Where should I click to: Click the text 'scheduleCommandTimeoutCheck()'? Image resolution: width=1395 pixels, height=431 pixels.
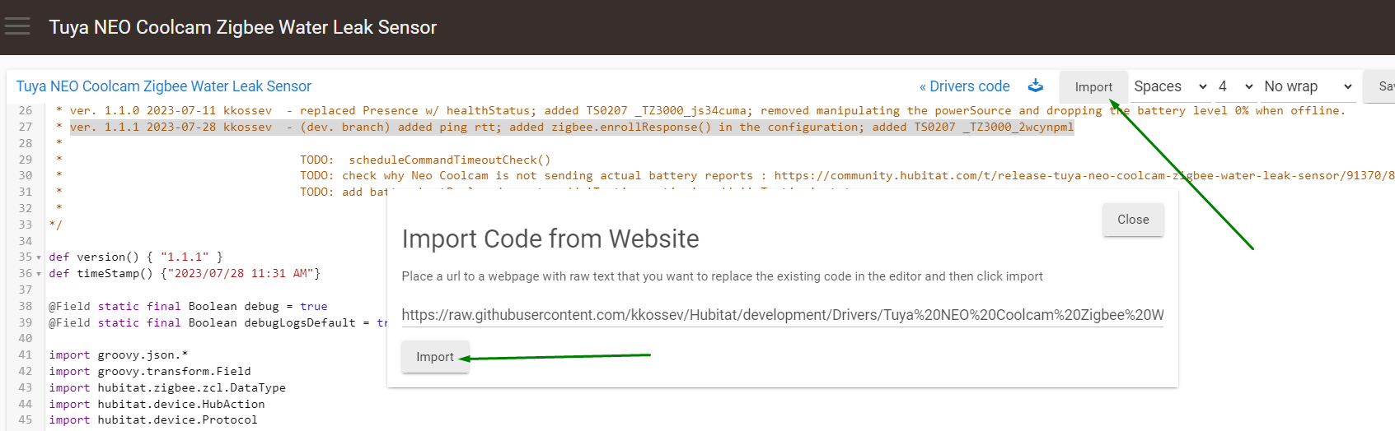449,160
